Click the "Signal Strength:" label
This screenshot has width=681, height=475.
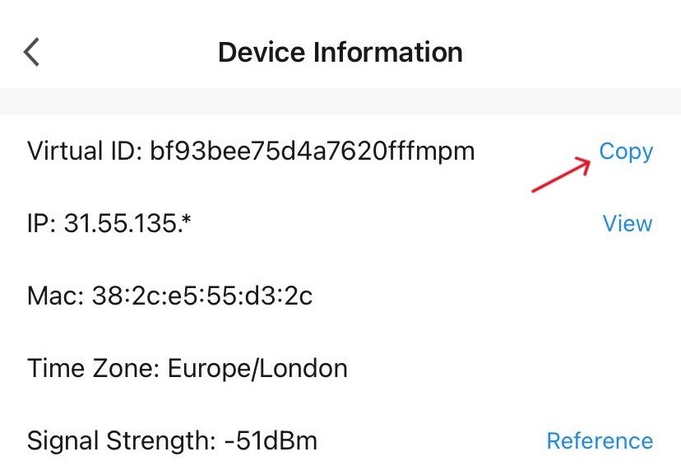[122, 440]
